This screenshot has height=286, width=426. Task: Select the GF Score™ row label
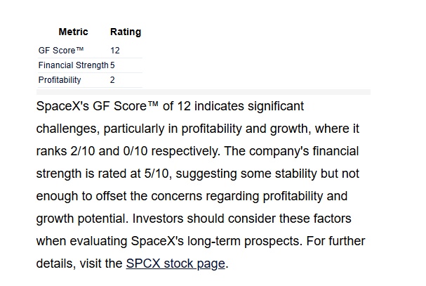(x=61, y=51)
